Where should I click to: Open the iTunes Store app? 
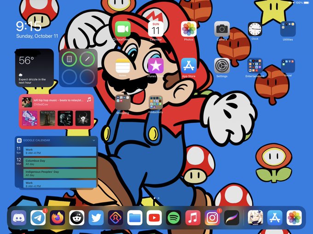(x=156, y=66)
